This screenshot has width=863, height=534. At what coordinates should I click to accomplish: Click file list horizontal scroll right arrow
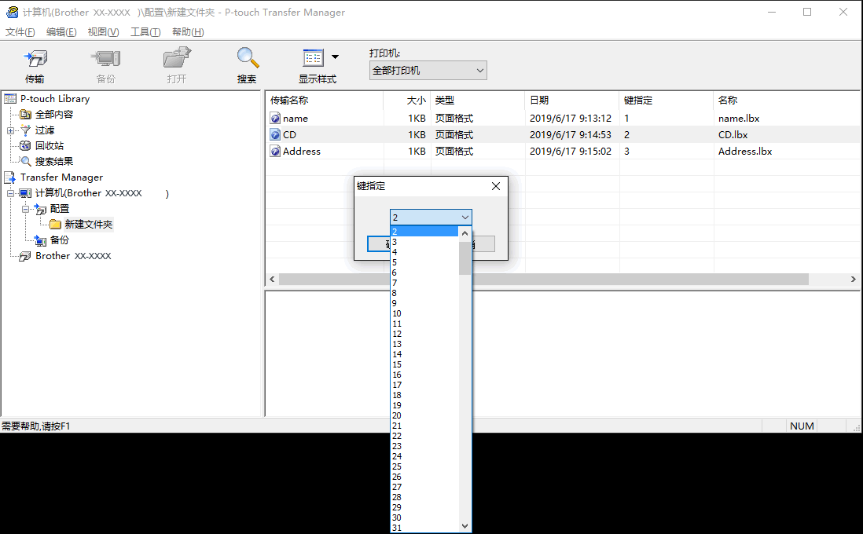(x=853, y=280)
